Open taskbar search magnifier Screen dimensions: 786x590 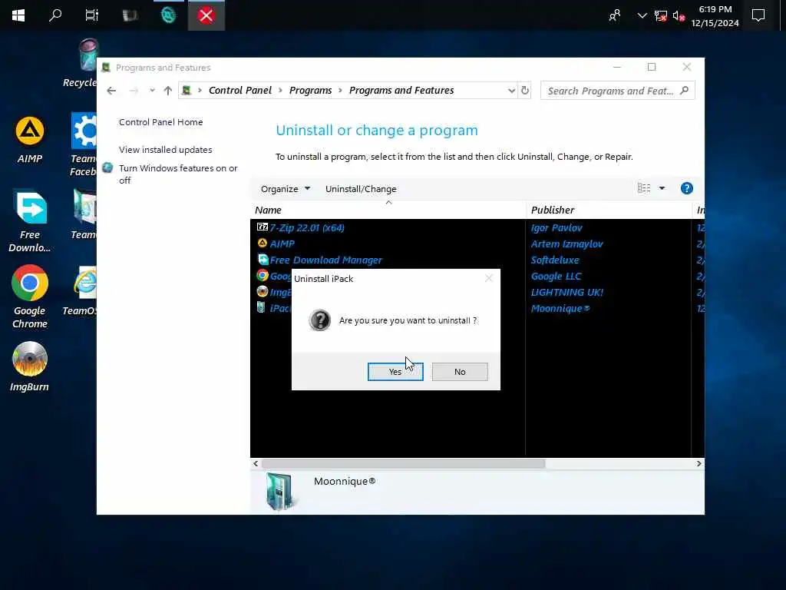point(55,15)
